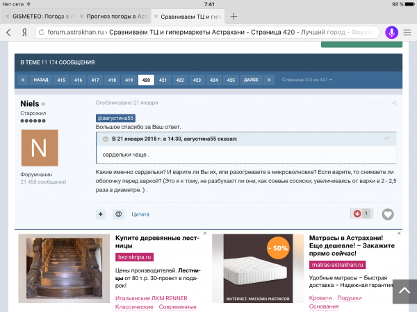
Task: Go to page 421 of the thread
Action: (163, 80)
